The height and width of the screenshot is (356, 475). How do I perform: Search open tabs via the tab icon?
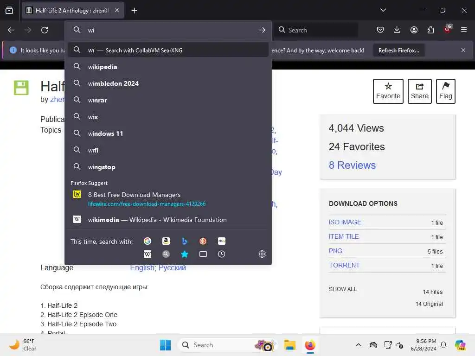(203, 254)
